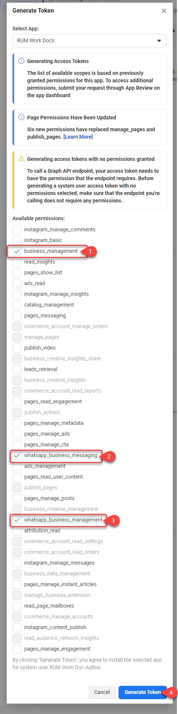The image size is (178, 714).
Task: Check the instagram_basic permission box
Action: tap(17, 240)
